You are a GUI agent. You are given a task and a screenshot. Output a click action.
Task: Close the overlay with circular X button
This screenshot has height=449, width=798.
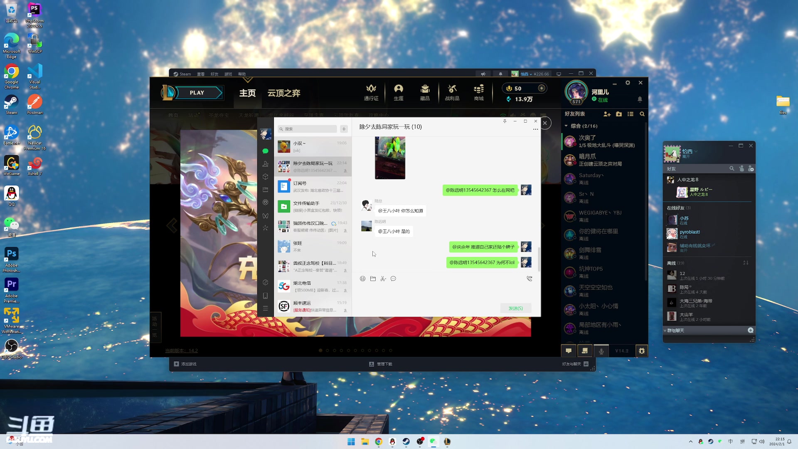(x=545, y=123)
